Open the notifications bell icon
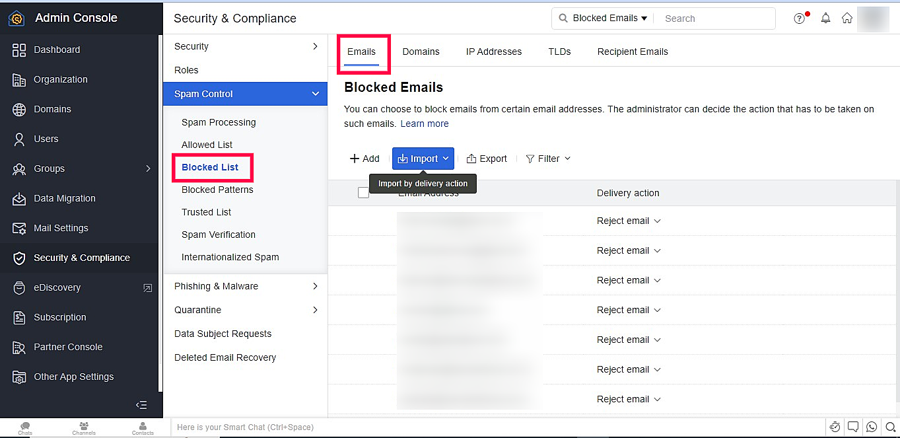The image size is (900, 438). point(825,18)
